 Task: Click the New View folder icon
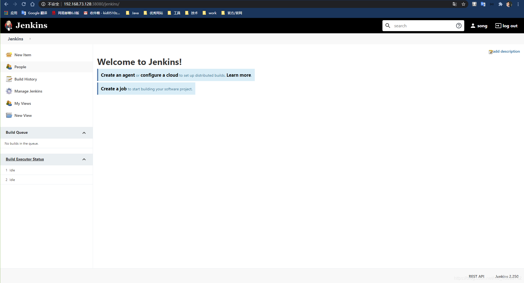click(9, 115)
